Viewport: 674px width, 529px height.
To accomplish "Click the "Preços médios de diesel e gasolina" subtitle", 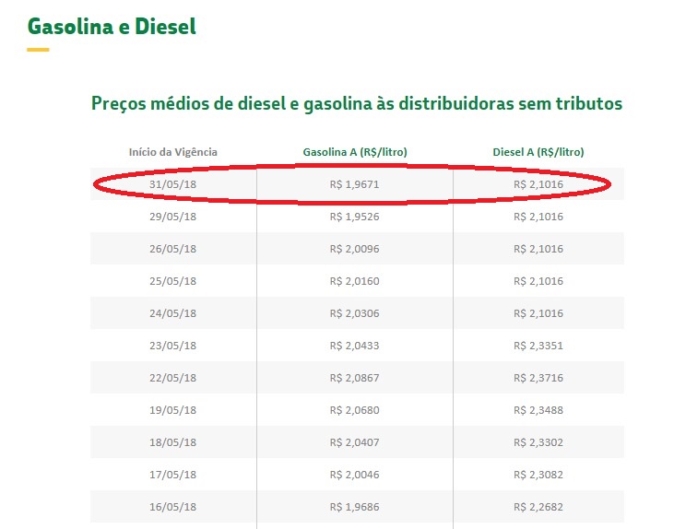I will pyautogui.click(x=356, y=103).
